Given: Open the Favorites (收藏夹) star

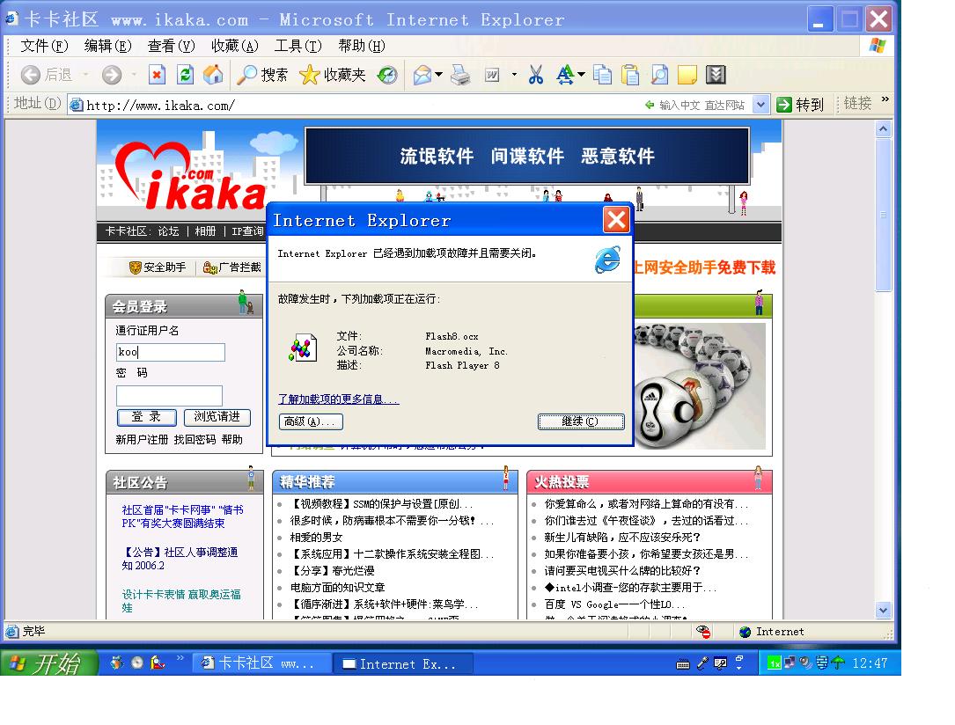Looking at the screenshot, I should pos(333,75).
